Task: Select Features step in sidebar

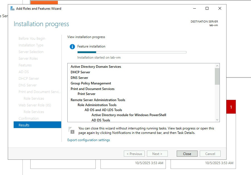Action: coord(25,65)
